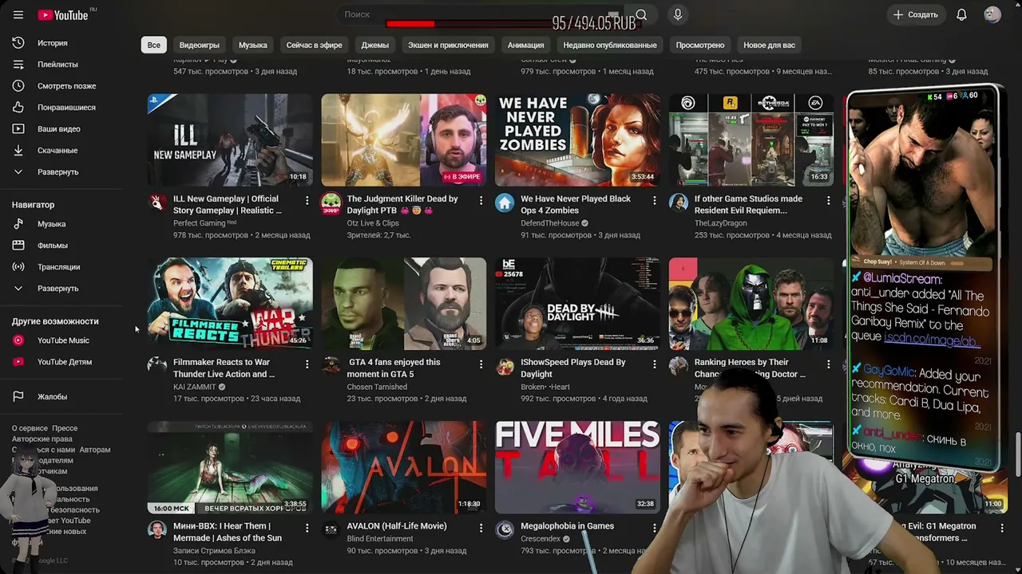Open the ILL New Gameplay thumbnail
This screenshot has width=1022, height=574.
coord(230,140)
